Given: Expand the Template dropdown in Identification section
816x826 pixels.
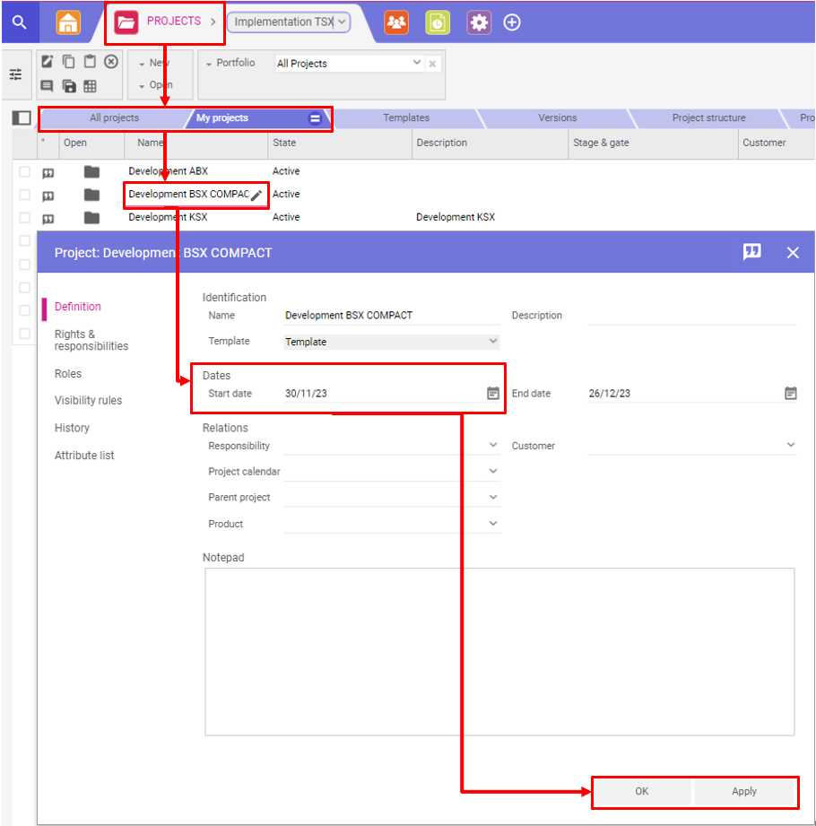Looking at the screenshot, I should pyautogui.click(x=491, y=341).
